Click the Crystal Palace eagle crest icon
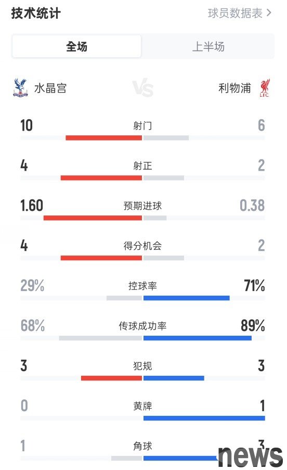 [20, 88]
